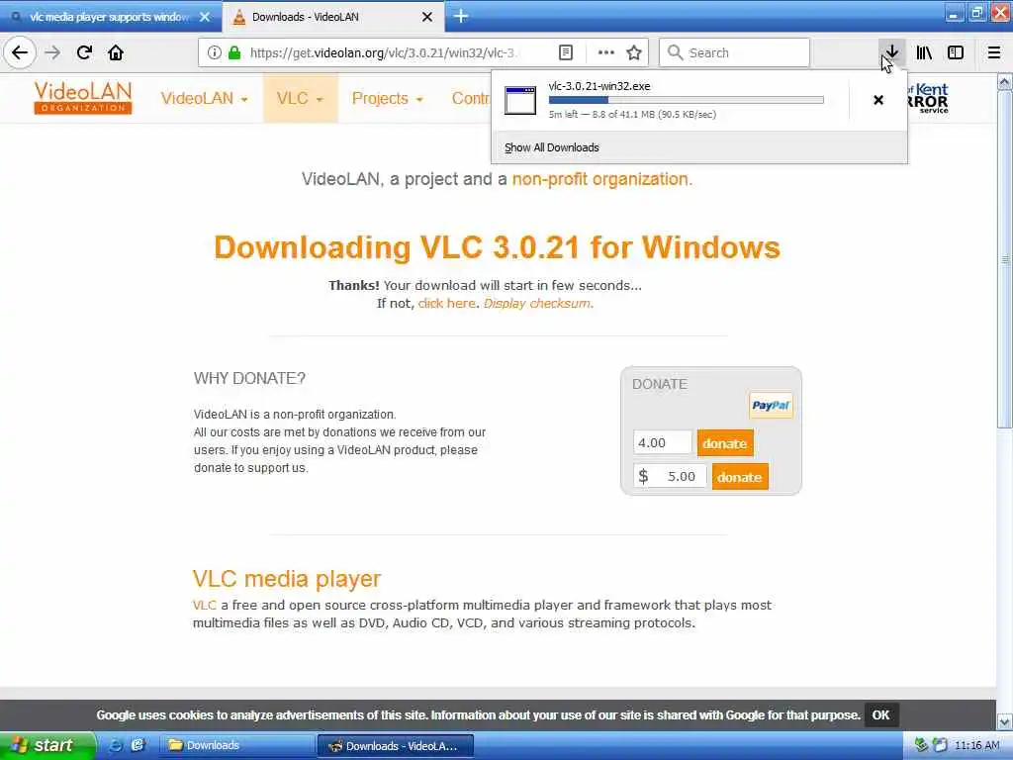Click the PayPal logo in donate box
The image size is (1013, 760).
[771, 406]
